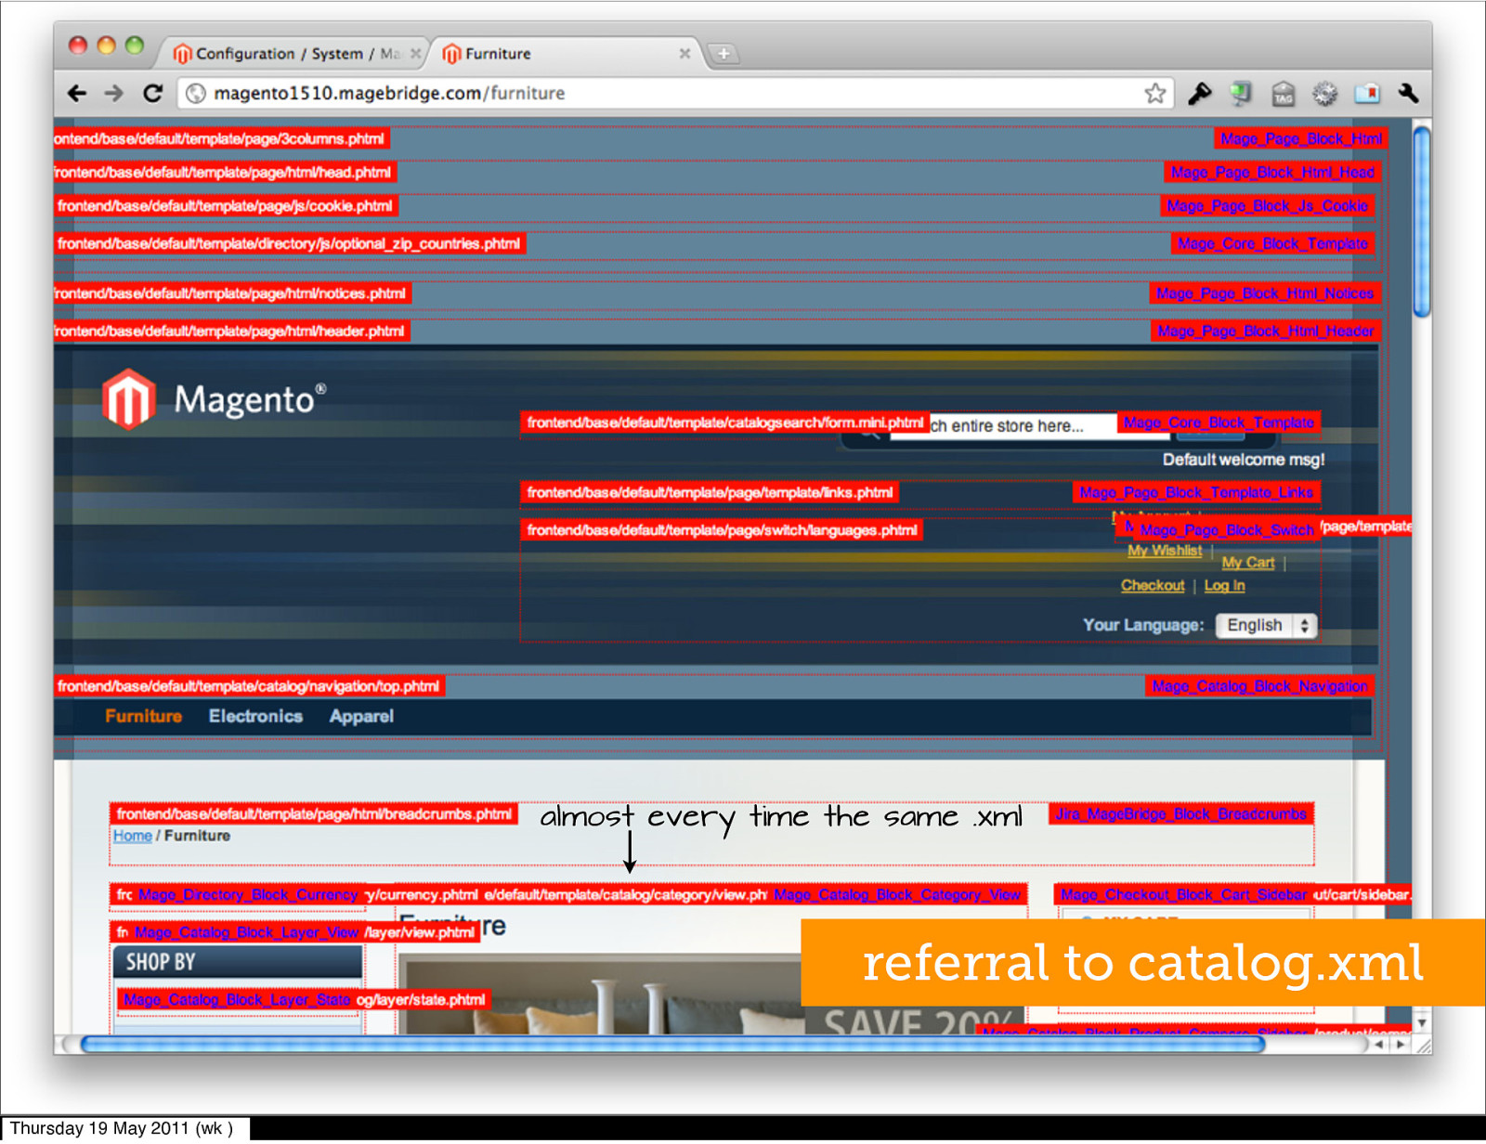Open the Apparel category in navigation
The width and height of the screenshot is (1486, 1144).
(x=361, y=716)
